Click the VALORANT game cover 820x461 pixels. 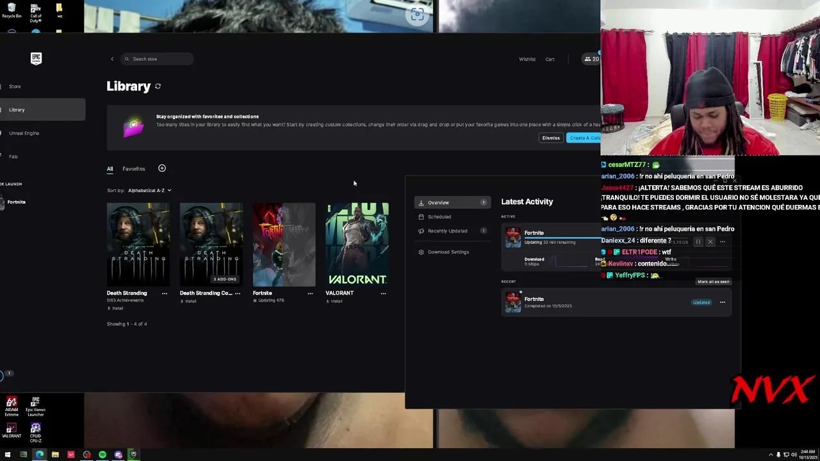pos(357,245)
